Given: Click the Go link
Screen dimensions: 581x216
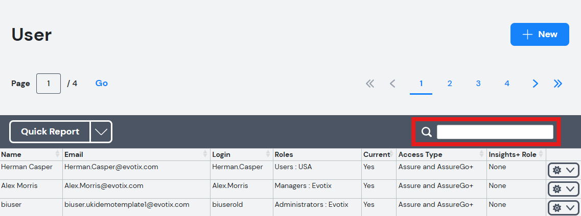Looking at the screenshot, I should (x=102, y=84).
